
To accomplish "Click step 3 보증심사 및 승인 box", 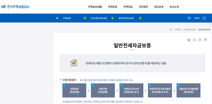I will 131,90.
